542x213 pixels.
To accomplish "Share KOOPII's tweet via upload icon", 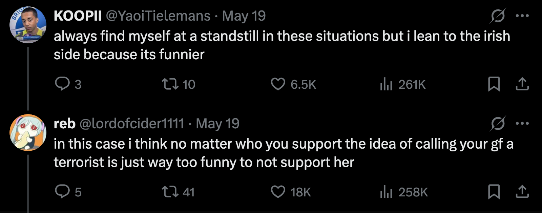I will point(522,84).
